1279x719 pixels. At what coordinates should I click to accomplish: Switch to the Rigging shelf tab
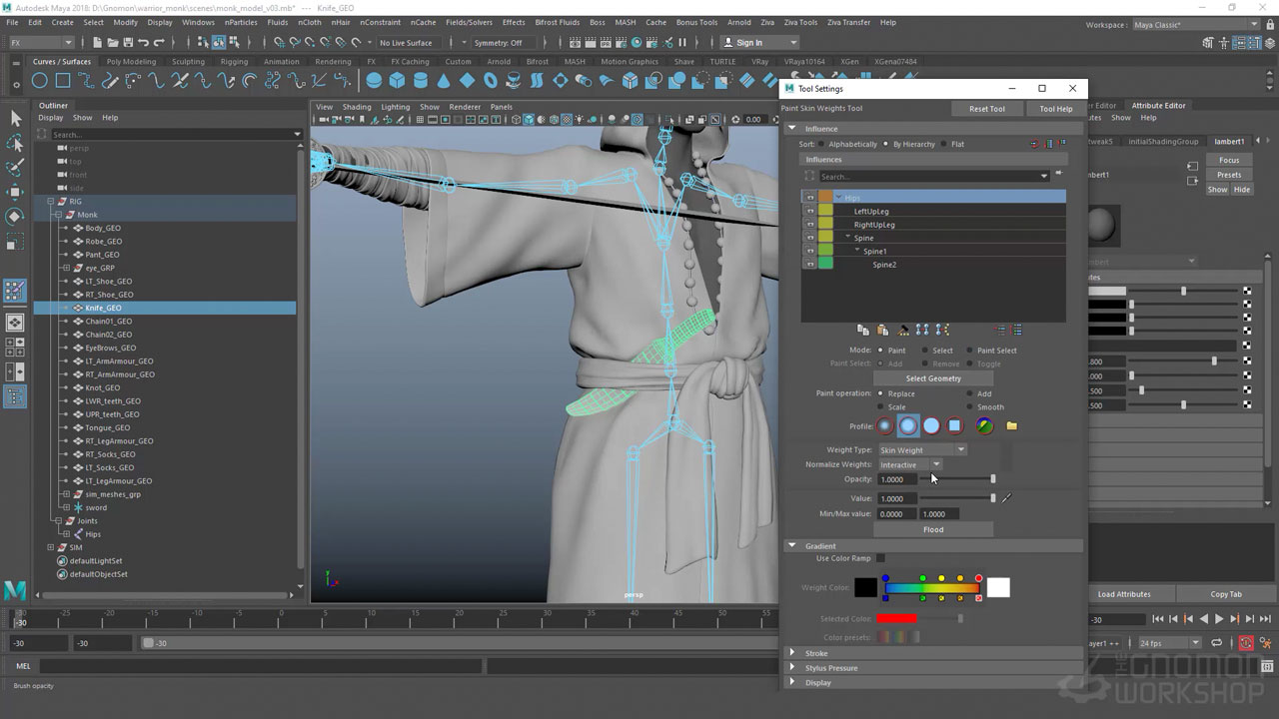tap(234, 62)
